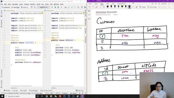Open Search Everywhere magnifier in IntelliJ
This screenshot has width=174, height=98.
coord(82,7)
